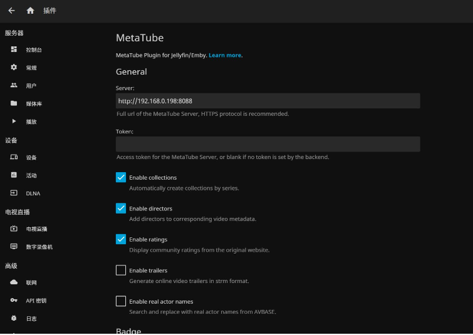Screen dimensions: 473x335
Task: Follow the Learn more link
Action: tap(224, 55)
